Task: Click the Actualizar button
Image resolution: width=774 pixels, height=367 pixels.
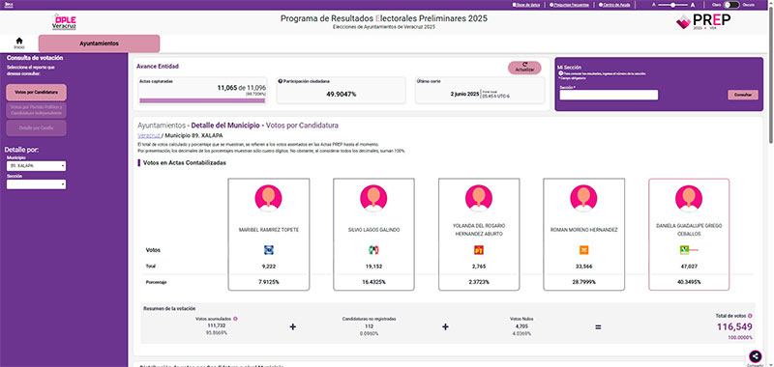Action: 524,68
